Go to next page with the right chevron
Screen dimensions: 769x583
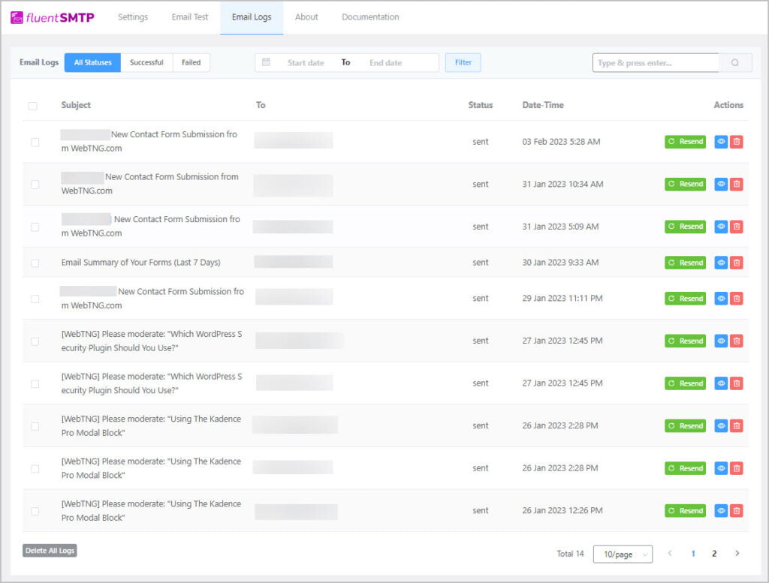(x=737, y=553)
